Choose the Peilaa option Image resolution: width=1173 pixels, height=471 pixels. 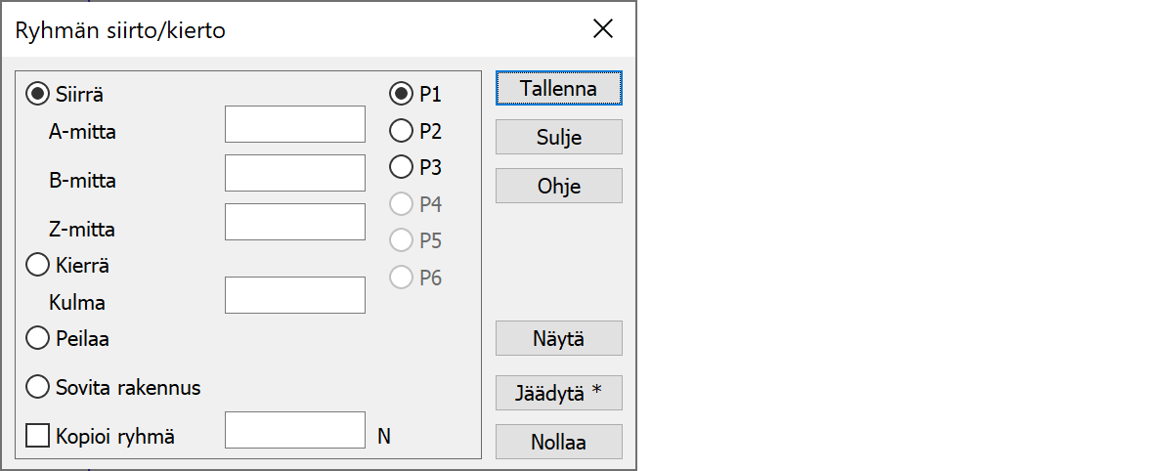(38, 338)
